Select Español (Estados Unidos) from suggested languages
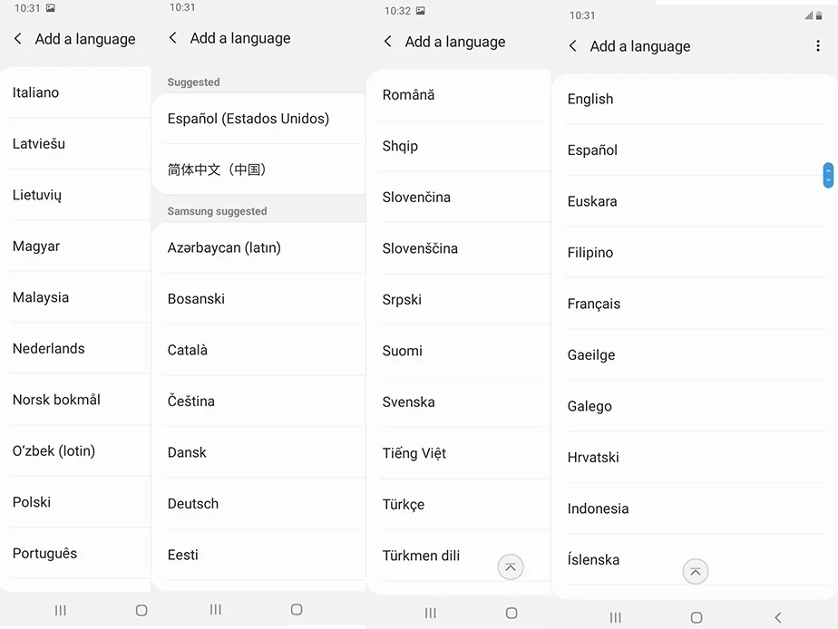 (x=258, y=119)
